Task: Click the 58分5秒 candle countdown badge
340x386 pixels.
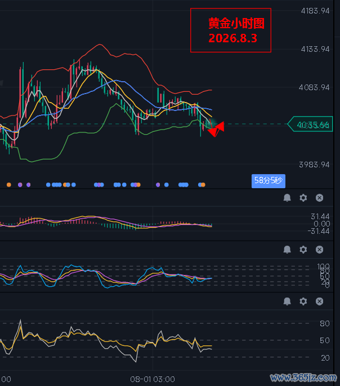Action: (x=268, y=181)
